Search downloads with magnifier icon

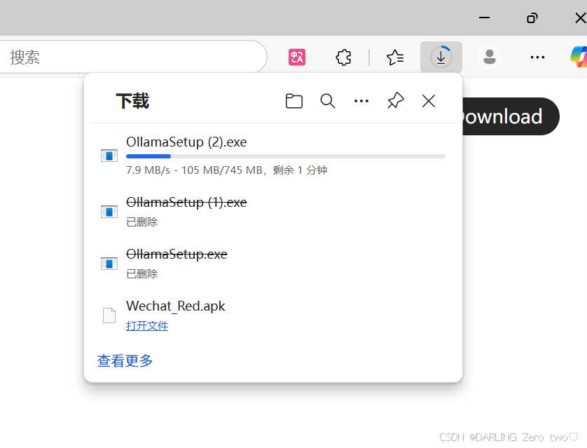(x=328, y=101)
